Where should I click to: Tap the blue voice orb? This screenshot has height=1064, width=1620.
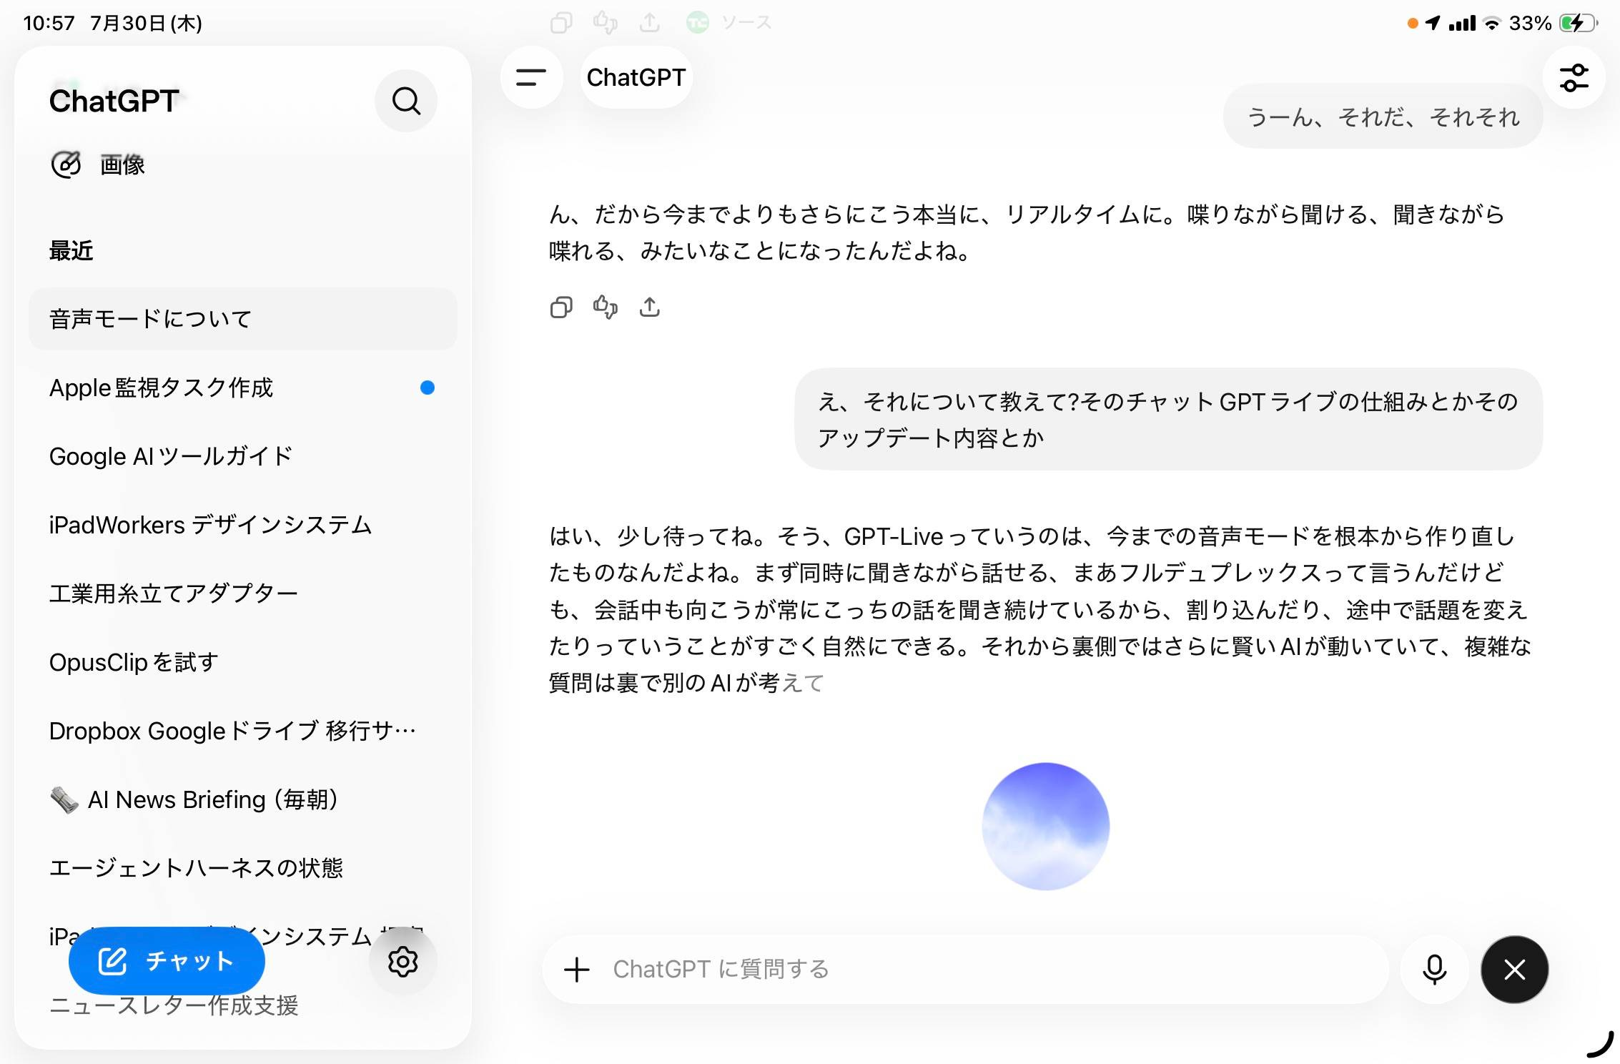point(1045,826)
